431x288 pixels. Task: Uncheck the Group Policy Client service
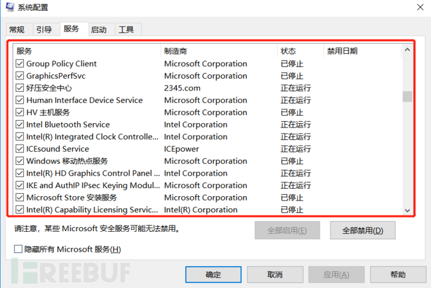click(x=19, y=64)
